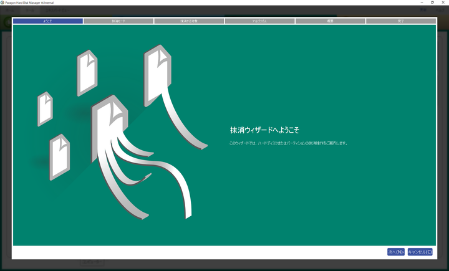Go to the 抹消モード wizard step
This screenshot has width=449, height=271.
(x=118, y=21)
